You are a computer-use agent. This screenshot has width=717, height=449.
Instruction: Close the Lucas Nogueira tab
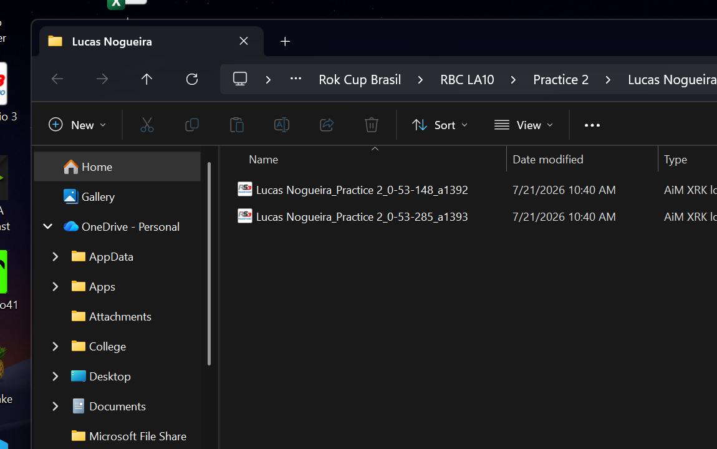(x=244, y=41)
